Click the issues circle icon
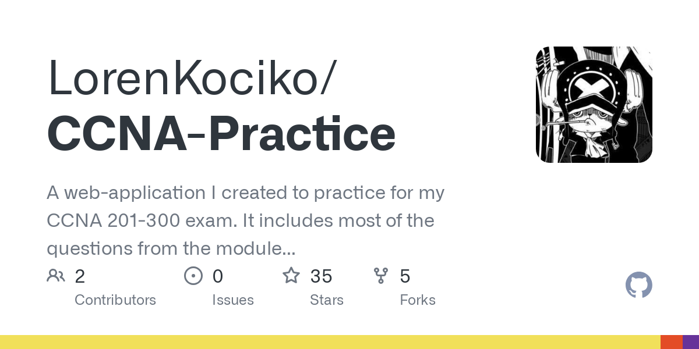This screenshot has width=699, height=349. pos(193,276)
